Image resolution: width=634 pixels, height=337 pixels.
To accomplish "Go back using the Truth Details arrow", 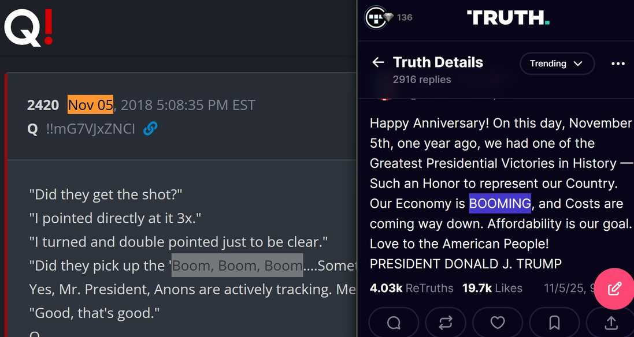I will pyautogui.click(x=378, y=62).
